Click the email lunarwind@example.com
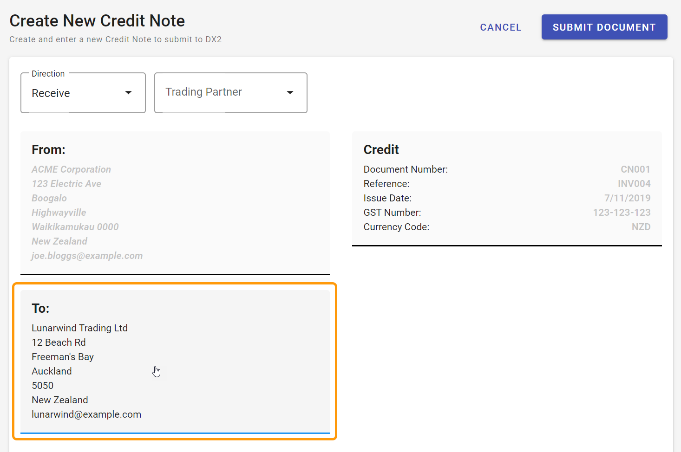Viewport: 681px width, 452px height. tap(86, 414)
